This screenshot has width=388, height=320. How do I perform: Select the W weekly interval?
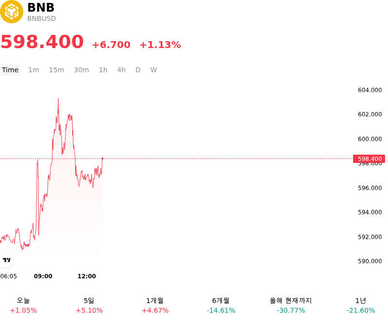154,70
